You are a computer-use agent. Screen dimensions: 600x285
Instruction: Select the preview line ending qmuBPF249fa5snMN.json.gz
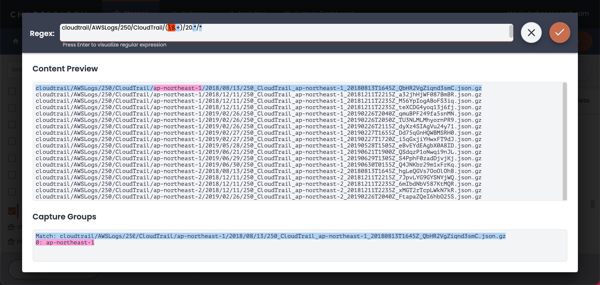click(x=259, y=113)
